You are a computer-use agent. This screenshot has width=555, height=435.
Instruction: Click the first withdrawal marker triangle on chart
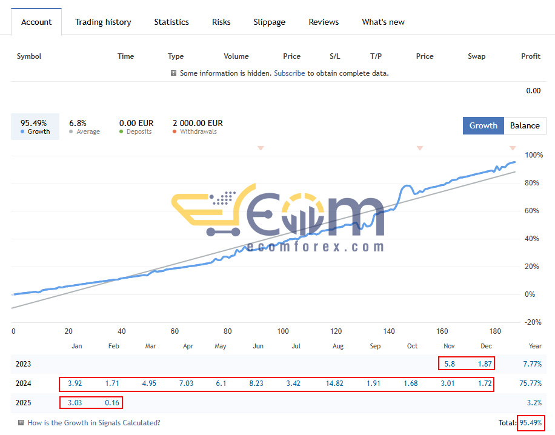tap(261, 148)
